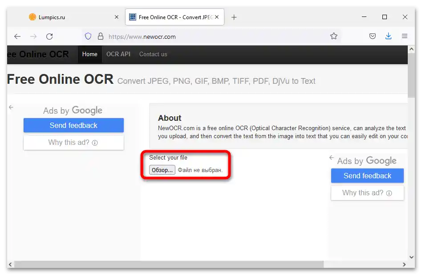Click the Home menu item
Viewport: 422px width, 275px height.
tap(89, 54)
